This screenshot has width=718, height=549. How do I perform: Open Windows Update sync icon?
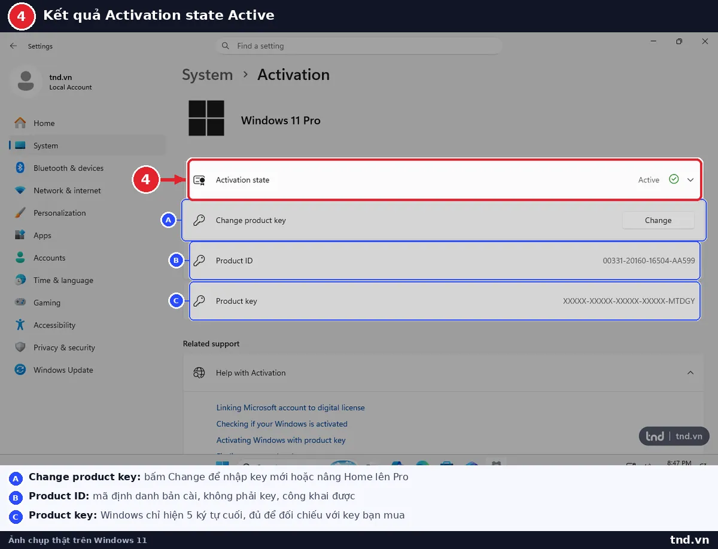coord(20,370)
